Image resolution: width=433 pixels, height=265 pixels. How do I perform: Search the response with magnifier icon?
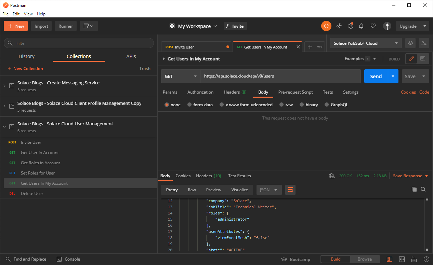pyautogui.click(x=423, y=189)
